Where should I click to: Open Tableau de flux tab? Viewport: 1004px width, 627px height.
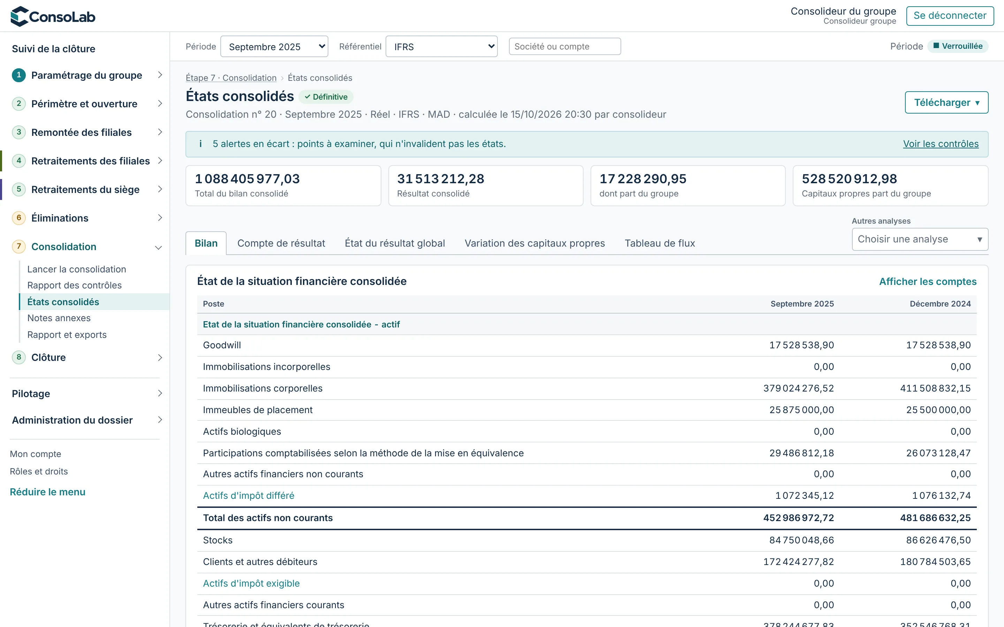click(660, 243)
